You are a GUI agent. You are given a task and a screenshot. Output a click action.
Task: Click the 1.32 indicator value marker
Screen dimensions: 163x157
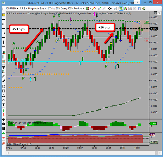pyautogui.click(x=153, y=135)
